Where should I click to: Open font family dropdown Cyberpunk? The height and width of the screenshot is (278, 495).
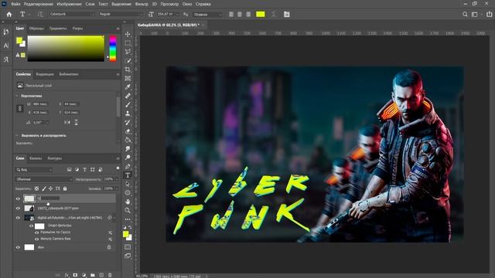(x=72, y=14)
